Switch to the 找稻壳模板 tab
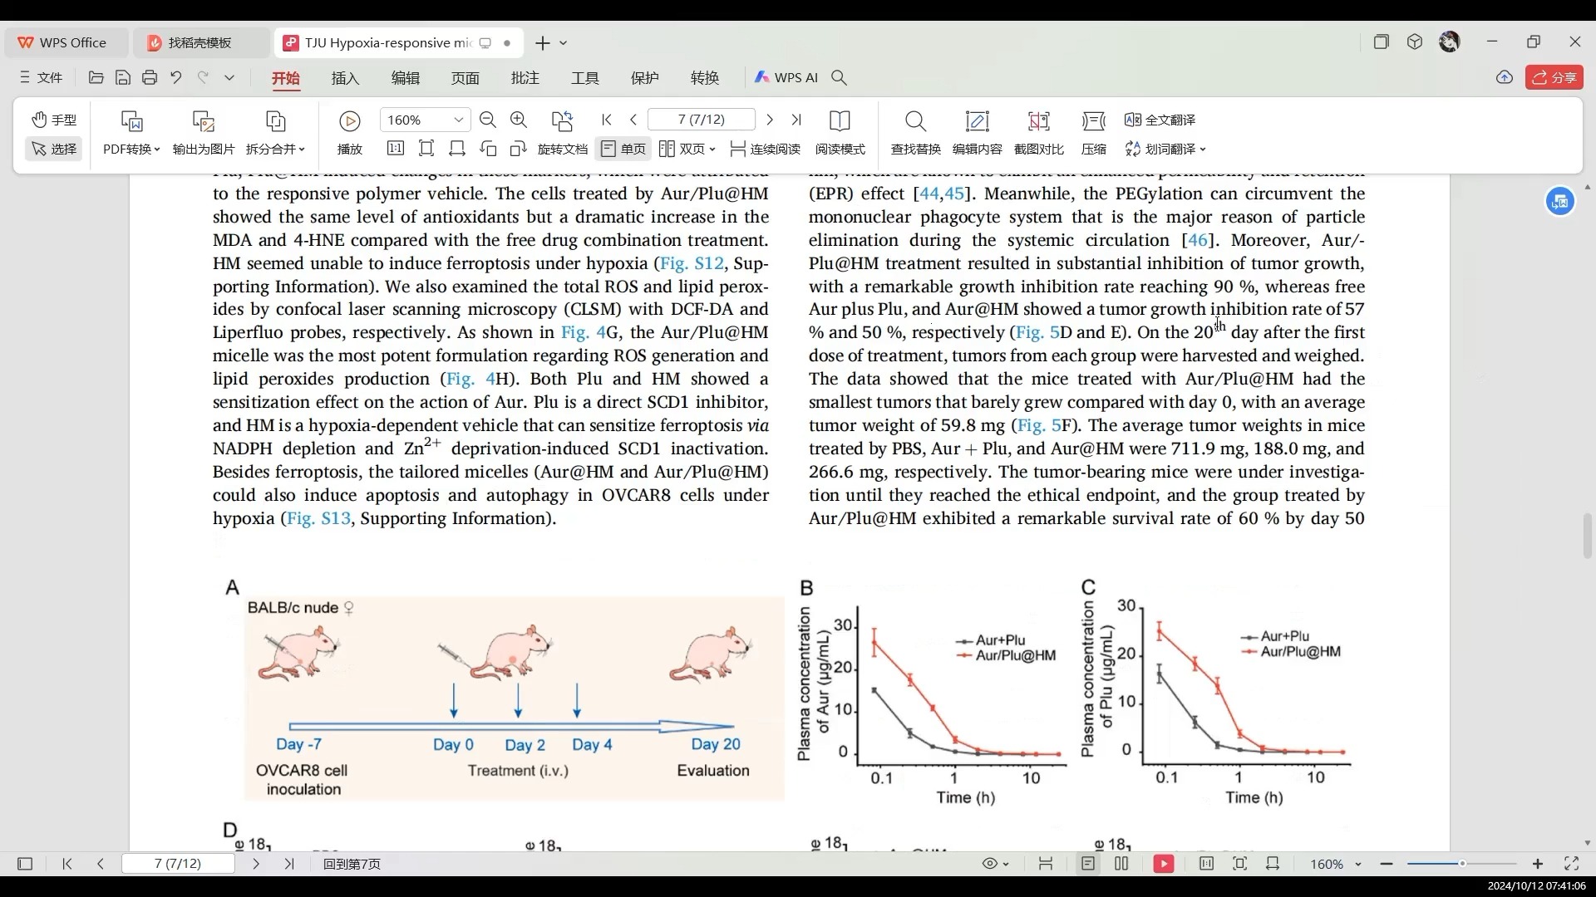Image resolution: width=1596 pixels, height=897 pixels. pyautogui.click(x=200, y=42)
